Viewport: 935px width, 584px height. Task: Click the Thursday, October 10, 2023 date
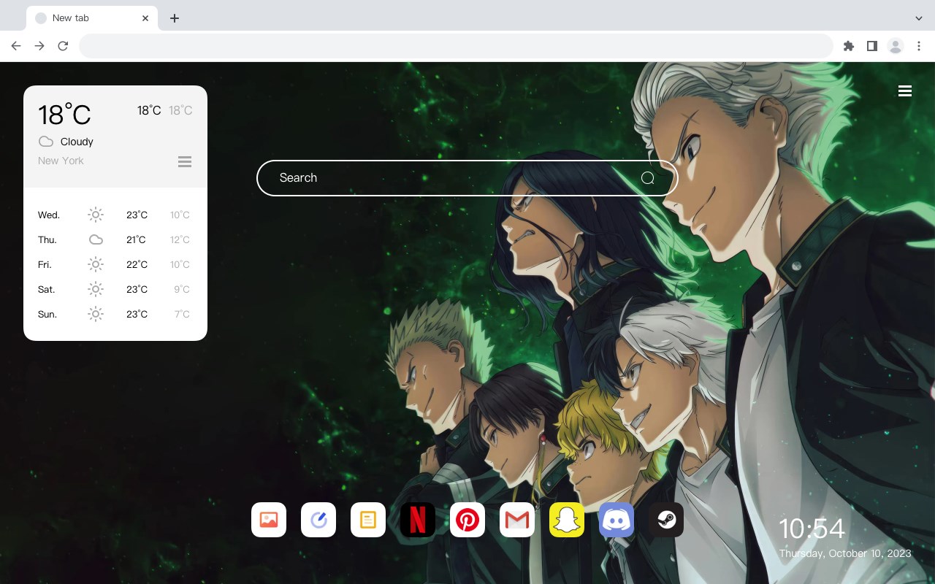845,553
